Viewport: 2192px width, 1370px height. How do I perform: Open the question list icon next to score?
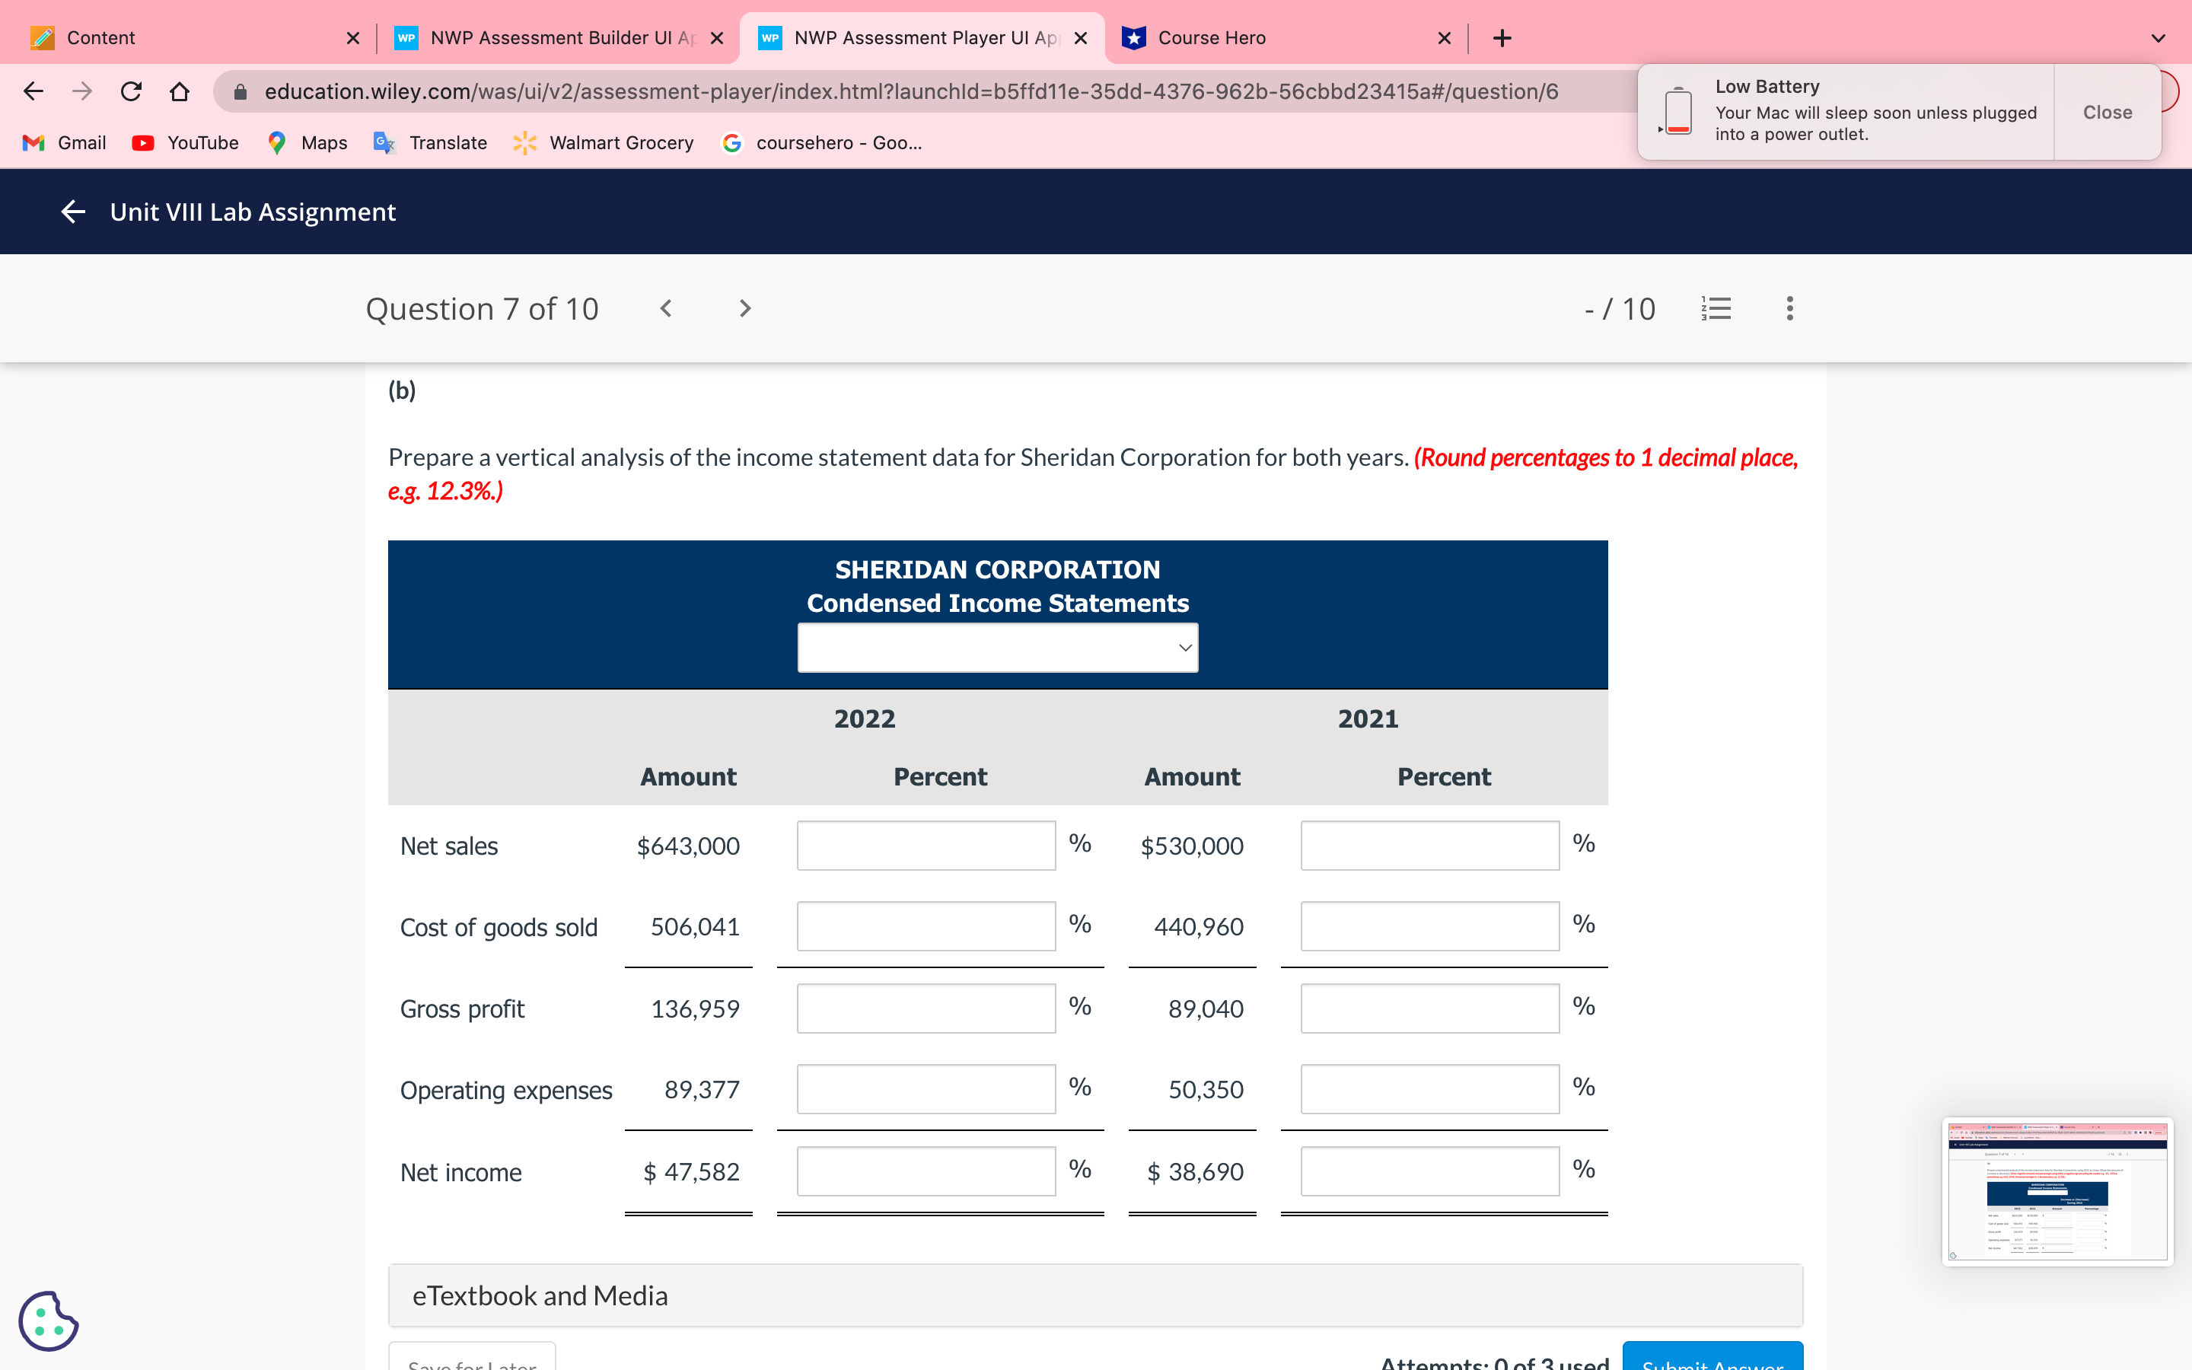tap(1716, 308)
